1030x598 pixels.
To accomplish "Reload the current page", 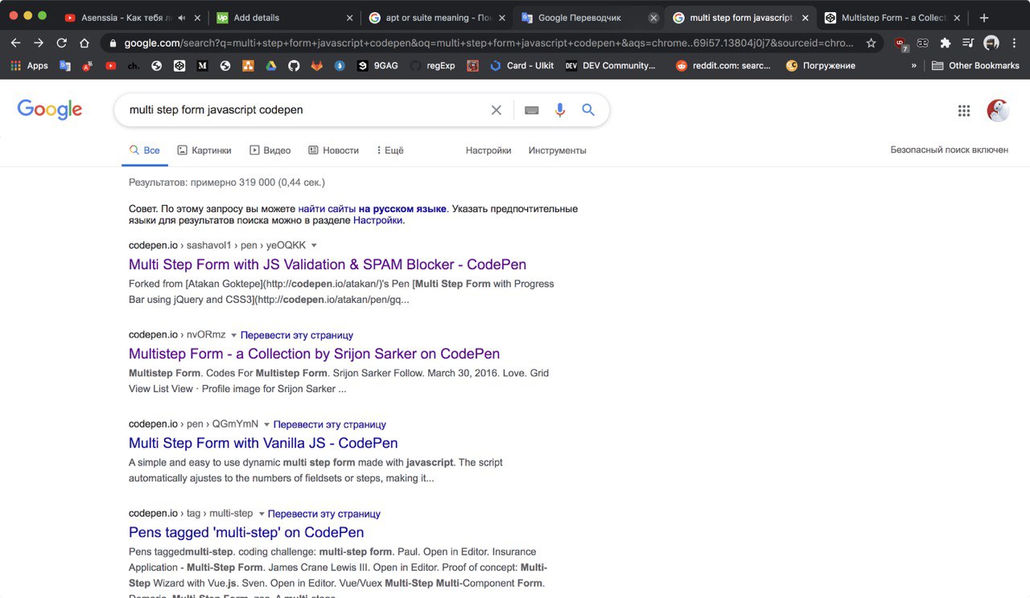I will click(62, 43).
